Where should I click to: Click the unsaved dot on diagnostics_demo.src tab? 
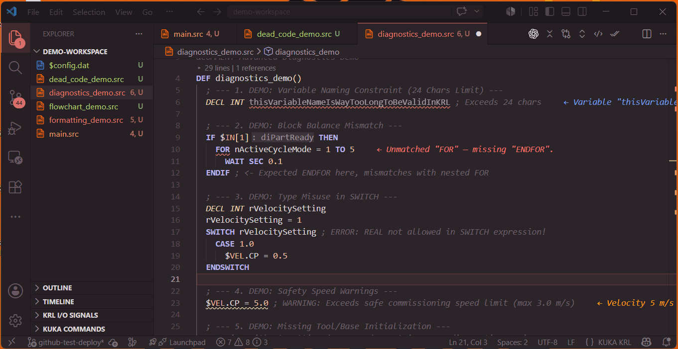[x=479, y=34]
